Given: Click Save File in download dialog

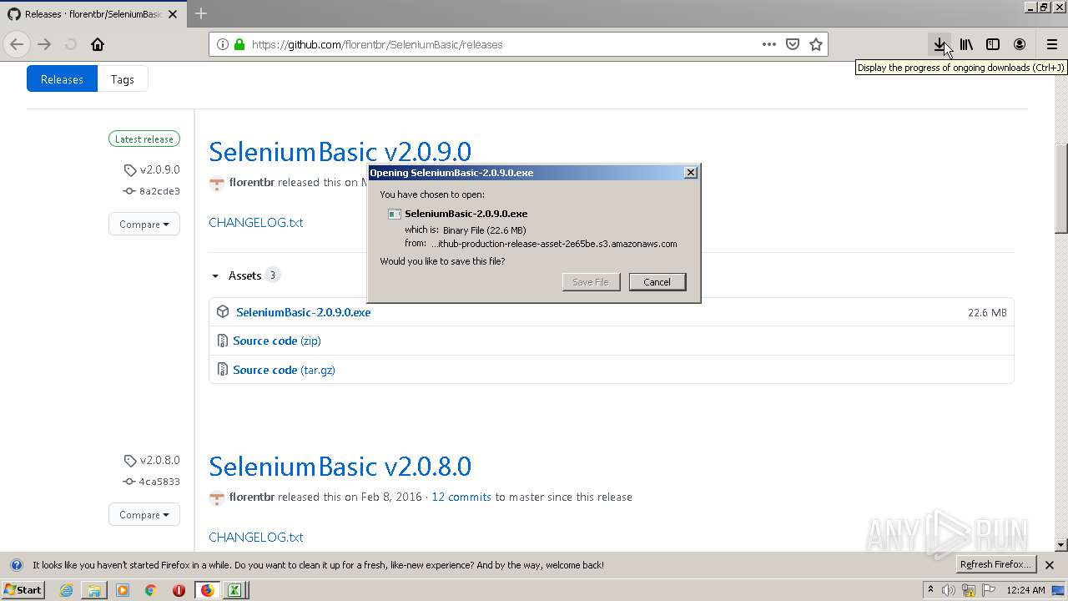Looking at the screenshot, I should click(x=591, y=282).
